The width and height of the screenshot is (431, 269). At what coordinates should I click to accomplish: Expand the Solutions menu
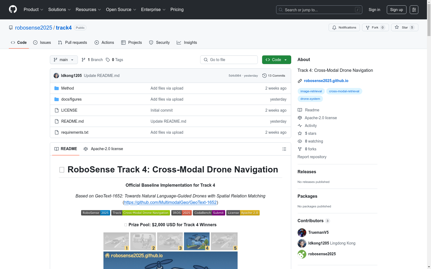tap(60, 10)
